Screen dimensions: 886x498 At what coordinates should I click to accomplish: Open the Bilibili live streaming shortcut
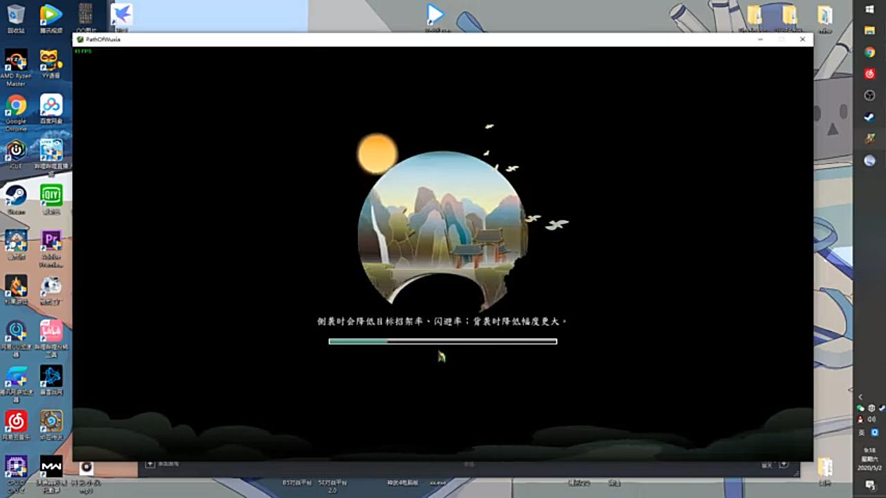point(51,157)
